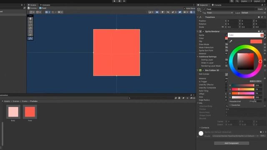Select the Edit Collider custom tool
Image resolution: width=267 pixels, height=150 pixels.
[30, 39]
